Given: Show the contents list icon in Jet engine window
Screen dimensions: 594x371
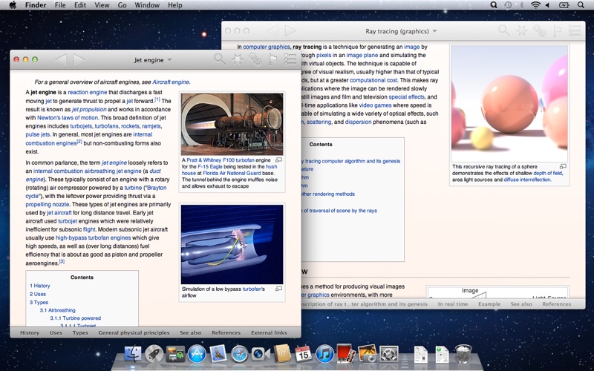Looking at the screenshot, I should [x=290, y=59].
